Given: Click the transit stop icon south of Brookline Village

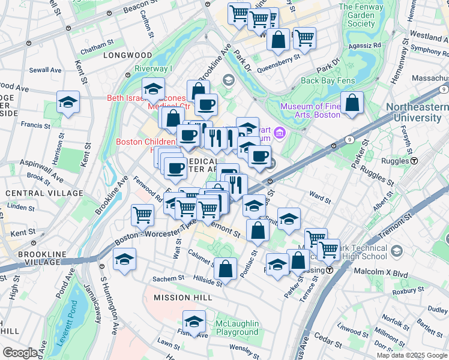Looking at the screenshot, I should (x=102, y=266).
